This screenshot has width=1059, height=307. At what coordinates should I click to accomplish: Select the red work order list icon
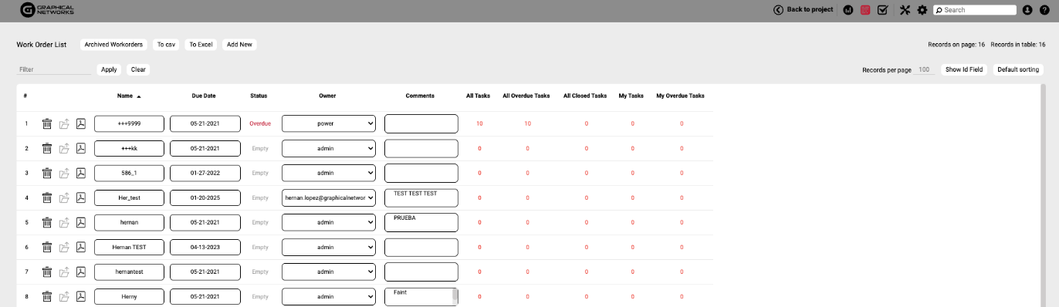[865, 10]
